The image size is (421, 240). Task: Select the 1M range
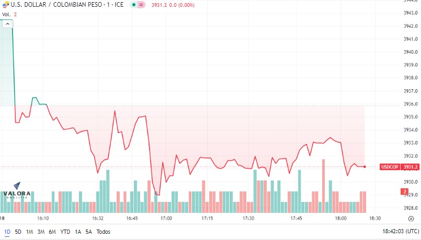pyautogui.click(x=30, y=232)
